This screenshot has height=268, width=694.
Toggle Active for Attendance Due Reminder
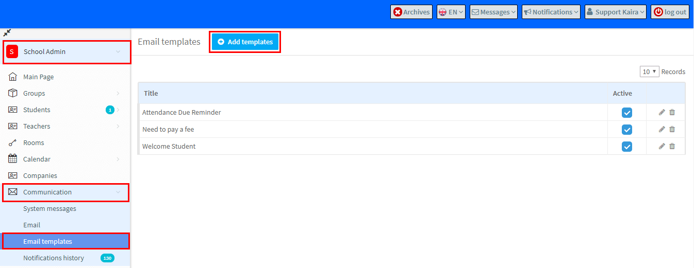(x=627, y=113)
